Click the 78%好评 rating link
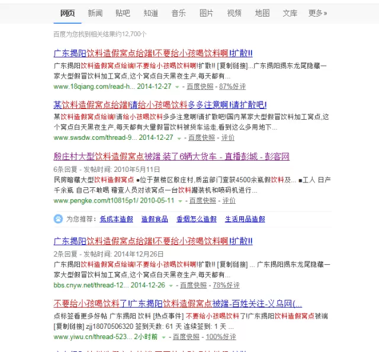 (x=226, y=285)
